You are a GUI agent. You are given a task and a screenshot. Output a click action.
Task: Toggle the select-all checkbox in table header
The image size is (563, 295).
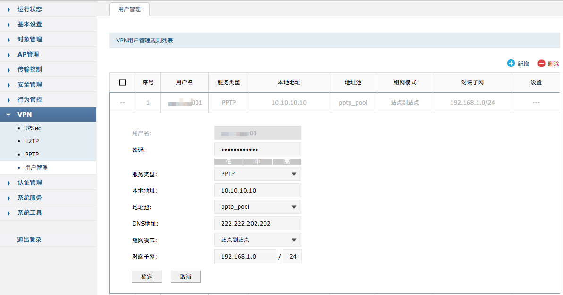pyautogui.click(x=123, y=82)
